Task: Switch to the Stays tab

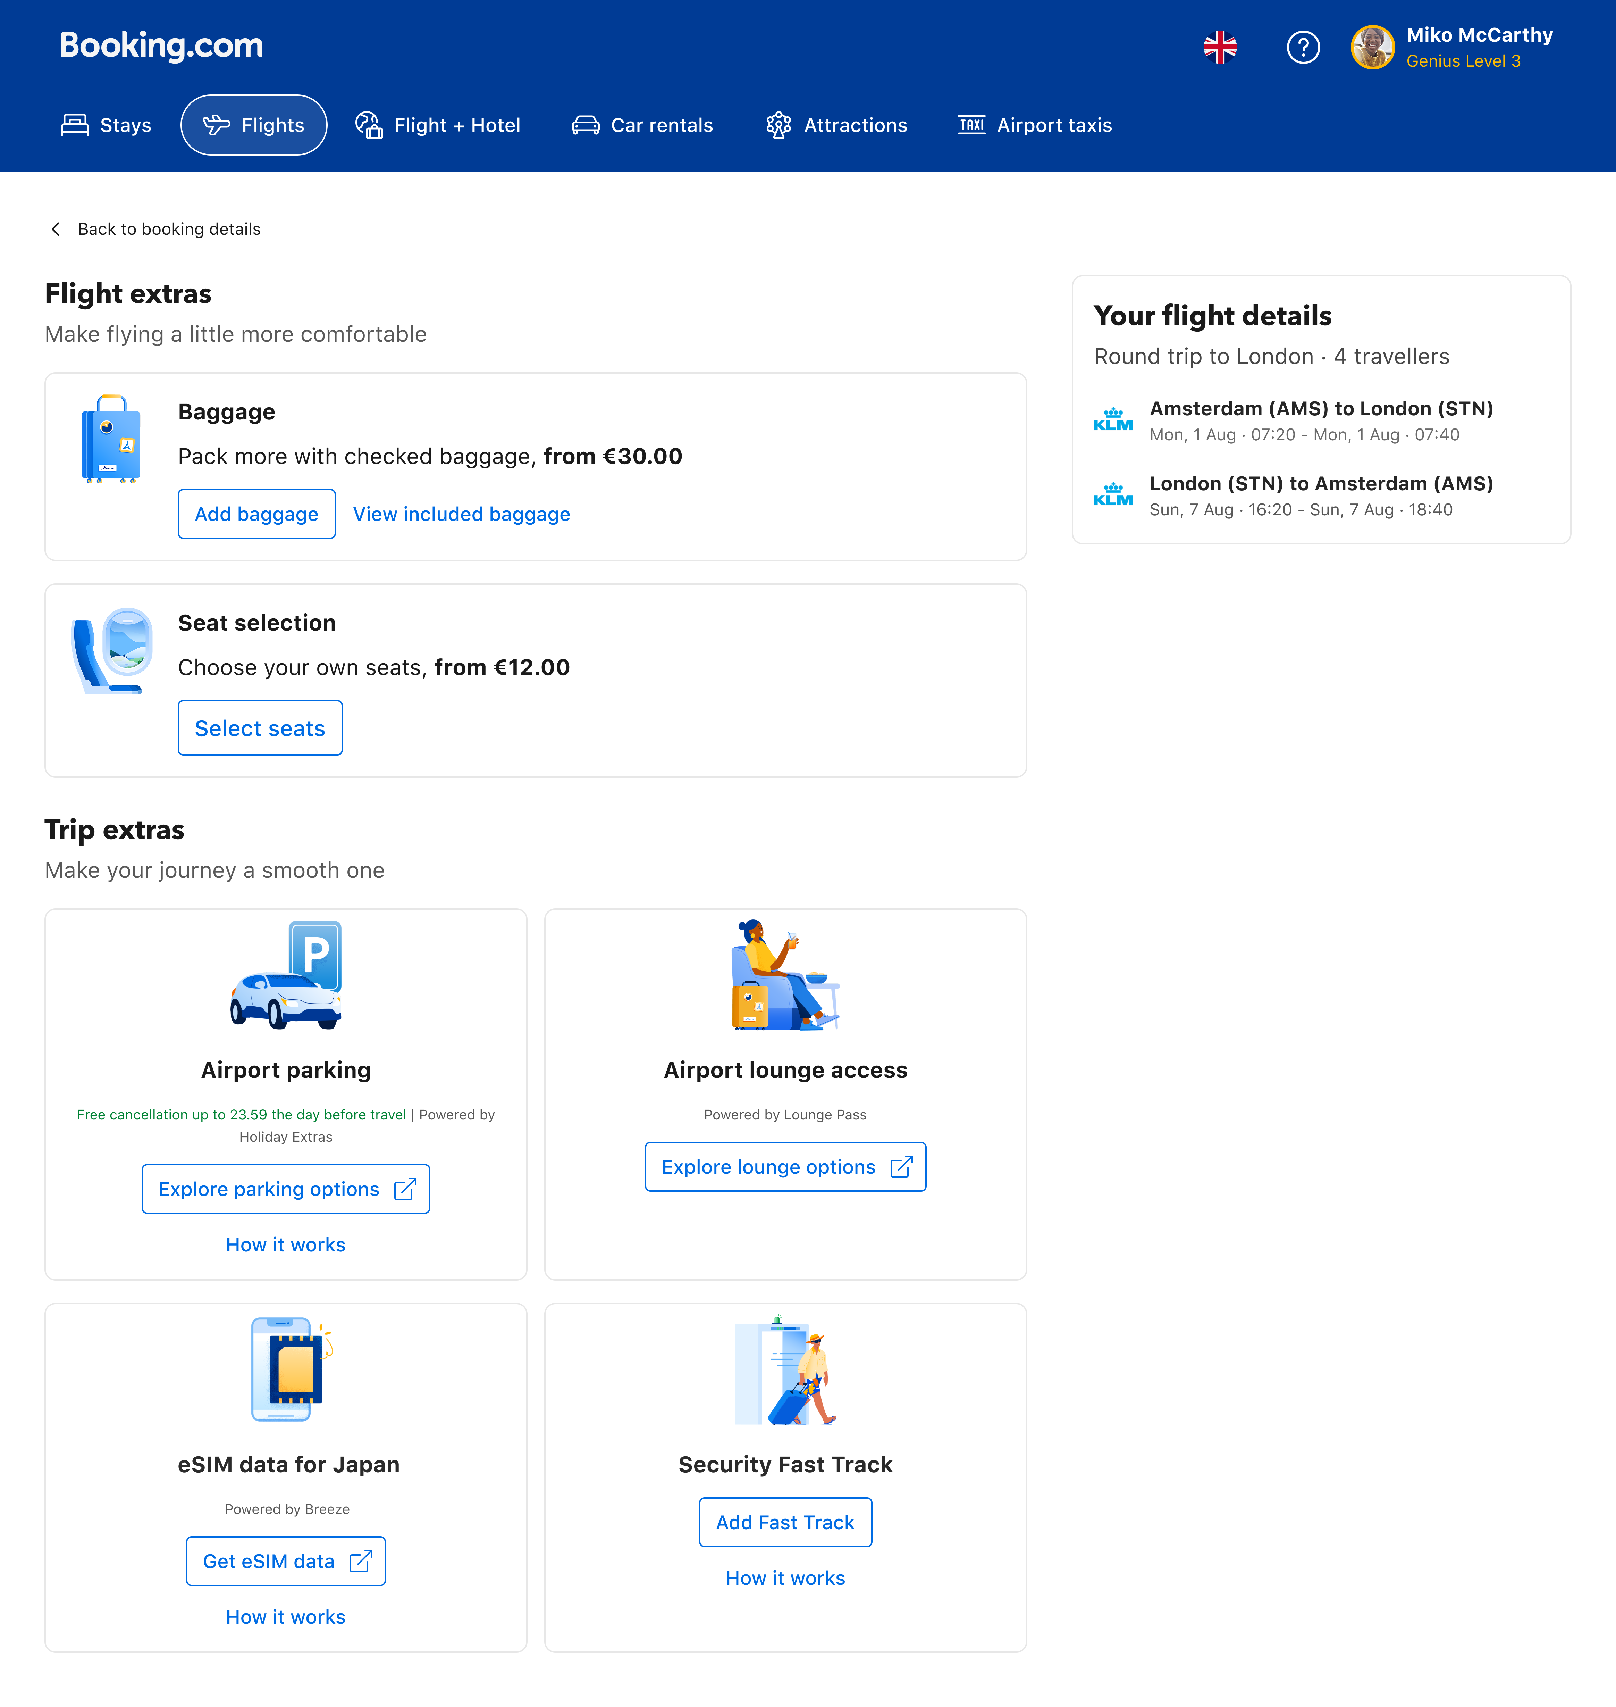Action: point(106,125)
